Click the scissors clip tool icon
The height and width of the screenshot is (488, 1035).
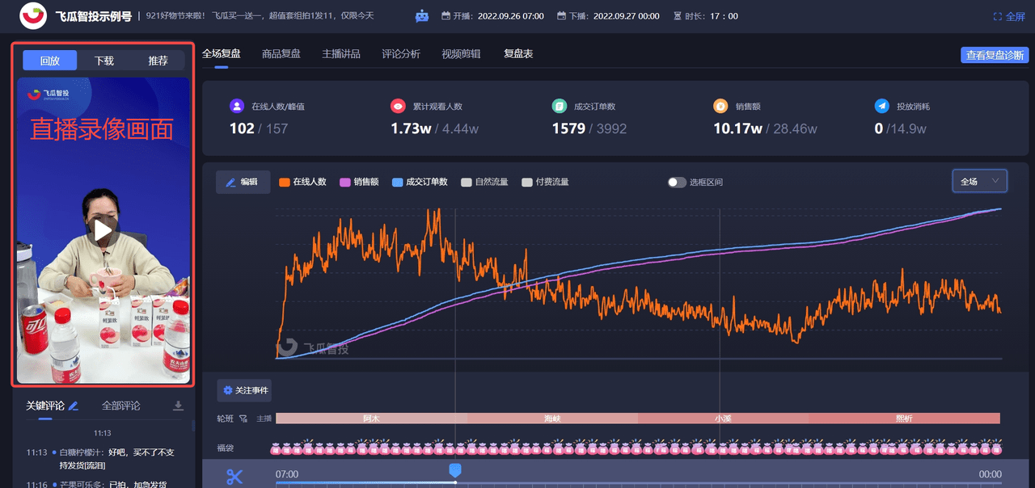tap(234, 476)
